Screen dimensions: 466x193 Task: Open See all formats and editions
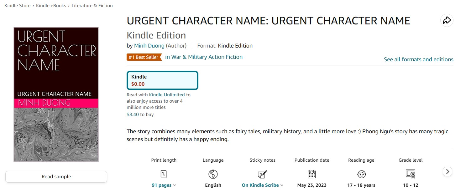pyautogui.click(x=418, y=59)
